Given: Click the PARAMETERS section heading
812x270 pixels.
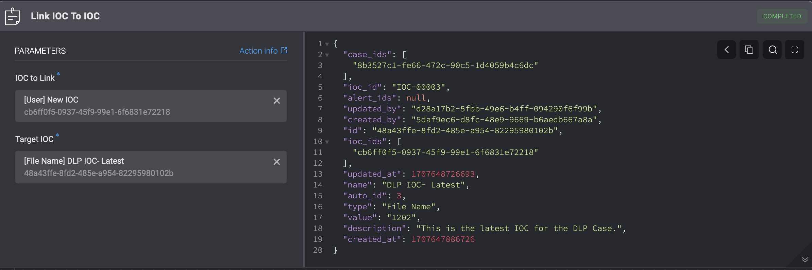Looking at the screenshot, I should [x=40, y=51].
